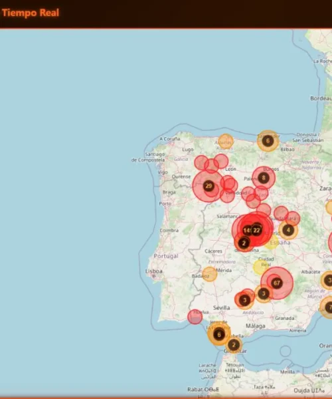332x399 pixels.
Task: Select the orange circle marker near Badajoz
Action: [x=210, y=274]
